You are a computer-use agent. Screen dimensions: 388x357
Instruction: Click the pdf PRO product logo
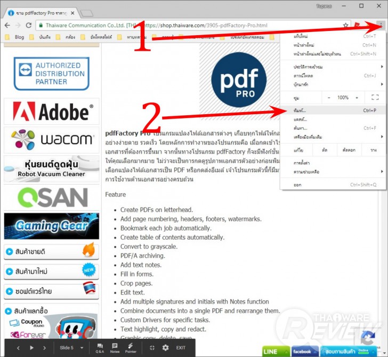coord(239,80)
